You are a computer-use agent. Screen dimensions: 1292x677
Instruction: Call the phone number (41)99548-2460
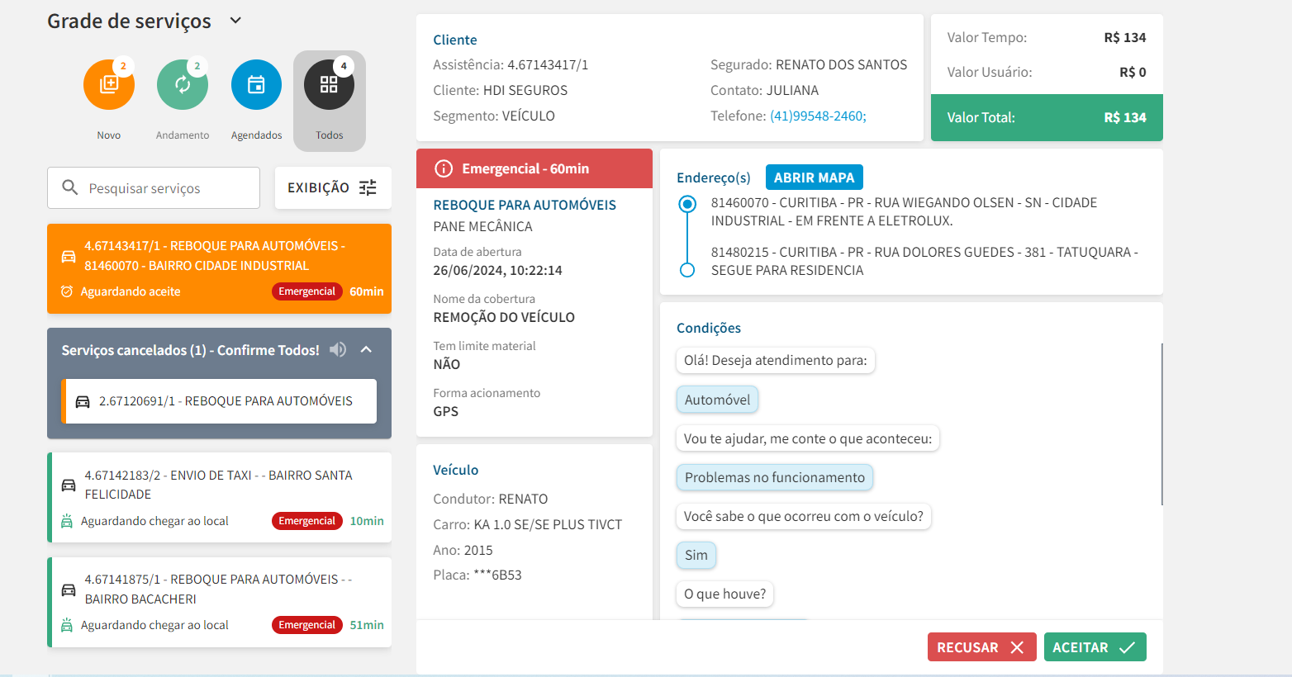818,116
